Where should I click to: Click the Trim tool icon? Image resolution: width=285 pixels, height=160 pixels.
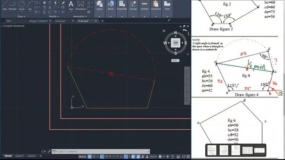pyautogui.click(x=55, y=3)
